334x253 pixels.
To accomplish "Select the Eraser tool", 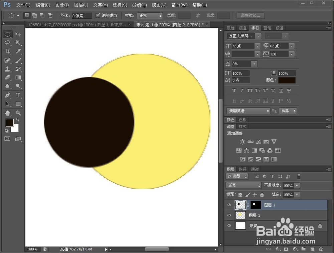I will tap(7, 77).
